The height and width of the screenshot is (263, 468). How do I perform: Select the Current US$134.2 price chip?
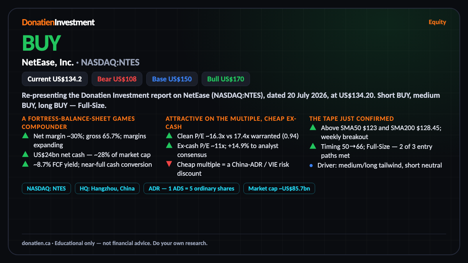pos(55,79)
